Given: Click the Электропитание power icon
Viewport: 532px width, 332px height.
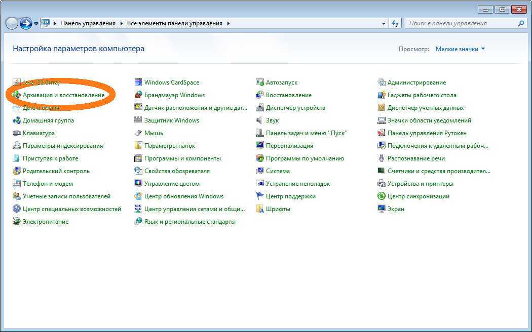Looking at the screenshot, I should coord(17,222).
